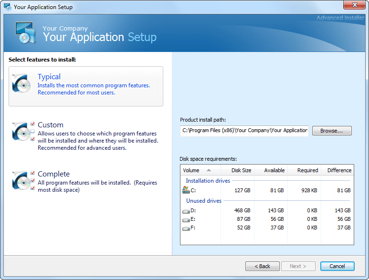Click the product install path field

pos(244,131)
